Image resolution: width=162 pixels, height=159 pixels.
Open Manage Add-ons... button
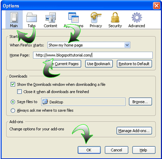134,131
